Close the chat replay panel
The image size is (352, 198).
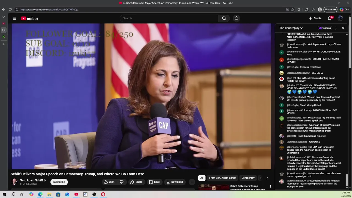click(343, 28)
